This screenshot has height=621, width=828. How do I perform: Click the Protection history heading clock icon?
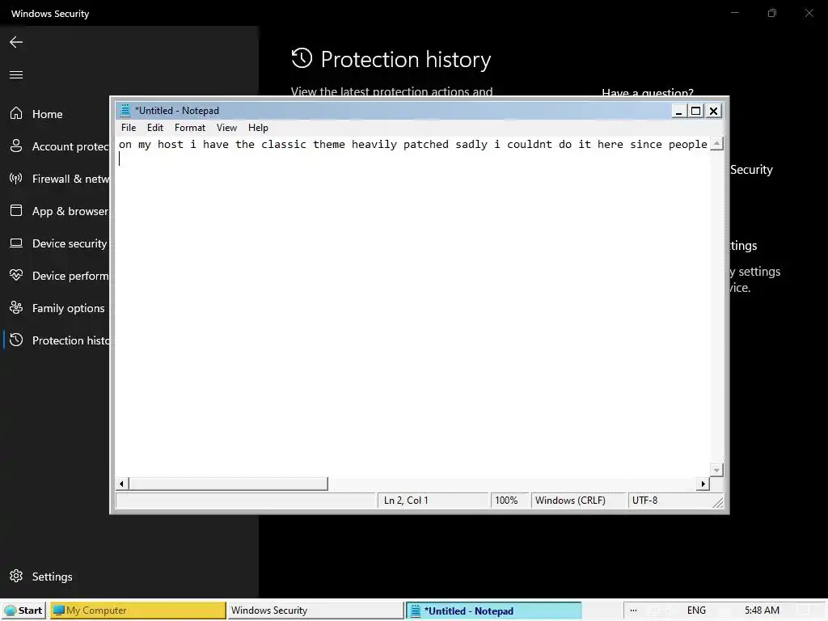pyautogui.click(x=302, y=58)
